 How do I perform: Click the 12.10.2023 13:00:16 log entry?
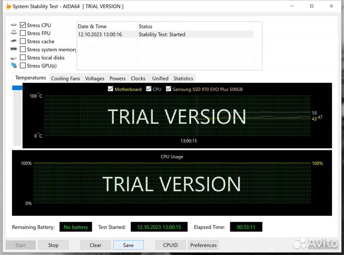(100, 34)
